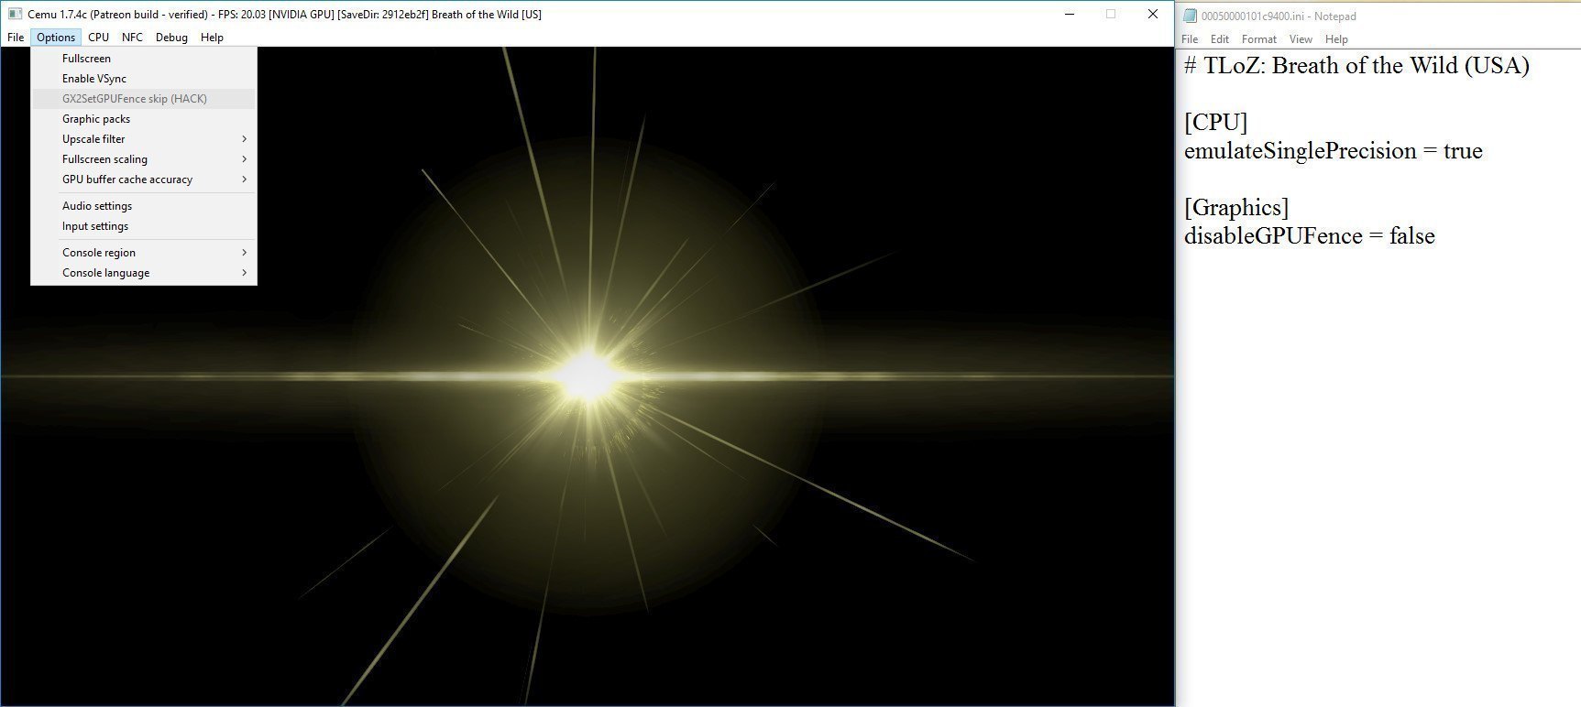Viewport: 1581px width, 707px height.
Task: Expand the Fullscreen scaling submenu
Action: [x=144, y=159]
